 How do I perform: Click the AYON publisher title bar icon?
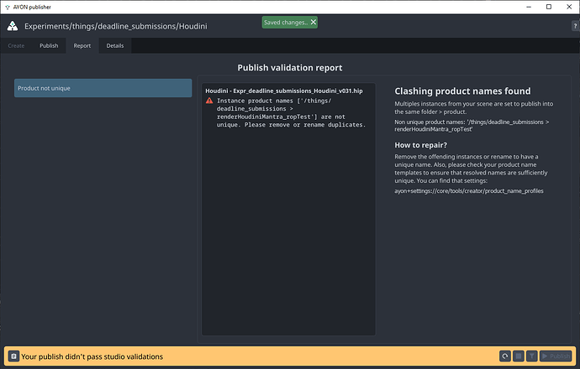[7, 7]
